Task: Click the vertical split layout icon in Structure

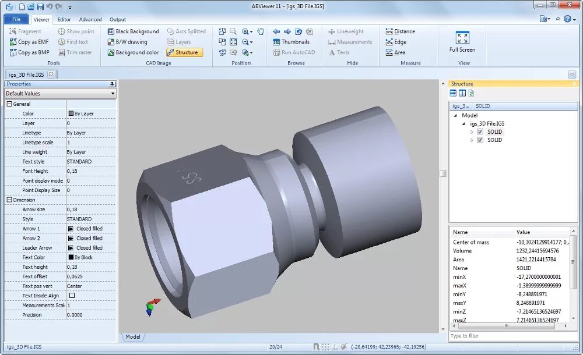Action: (462, 93)
